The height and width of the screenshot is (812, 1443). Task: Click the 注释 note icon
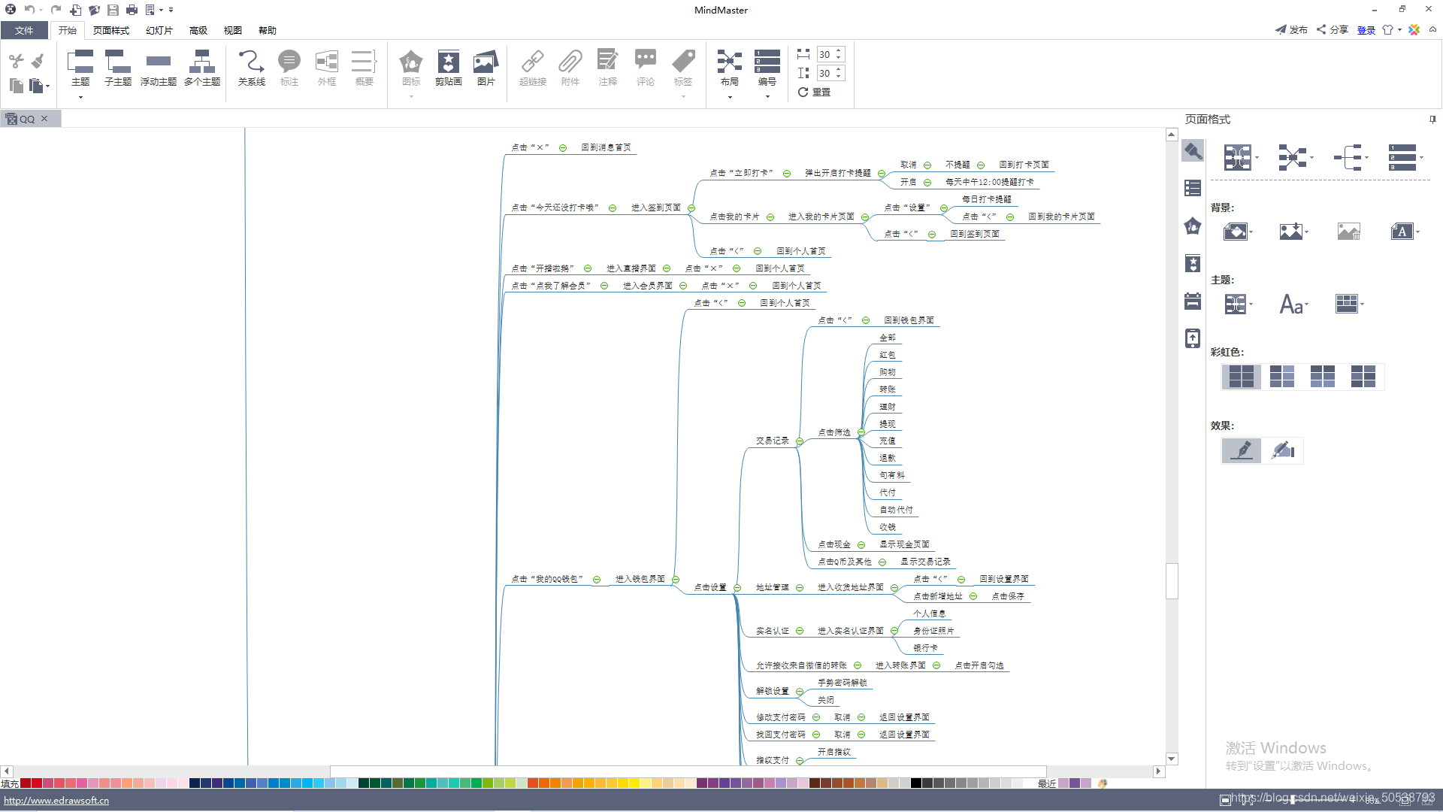point(608,68)
